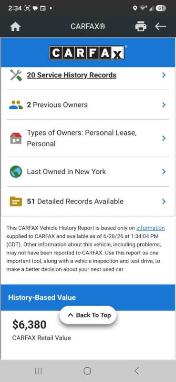Print the CARFAX report
The image size is (176, 382).
(141, 26)
